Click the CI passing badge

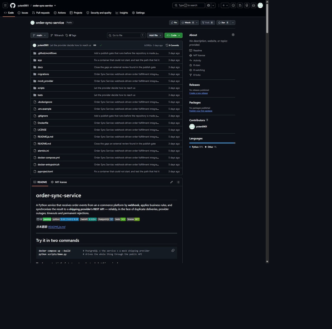tap(44, 219)
